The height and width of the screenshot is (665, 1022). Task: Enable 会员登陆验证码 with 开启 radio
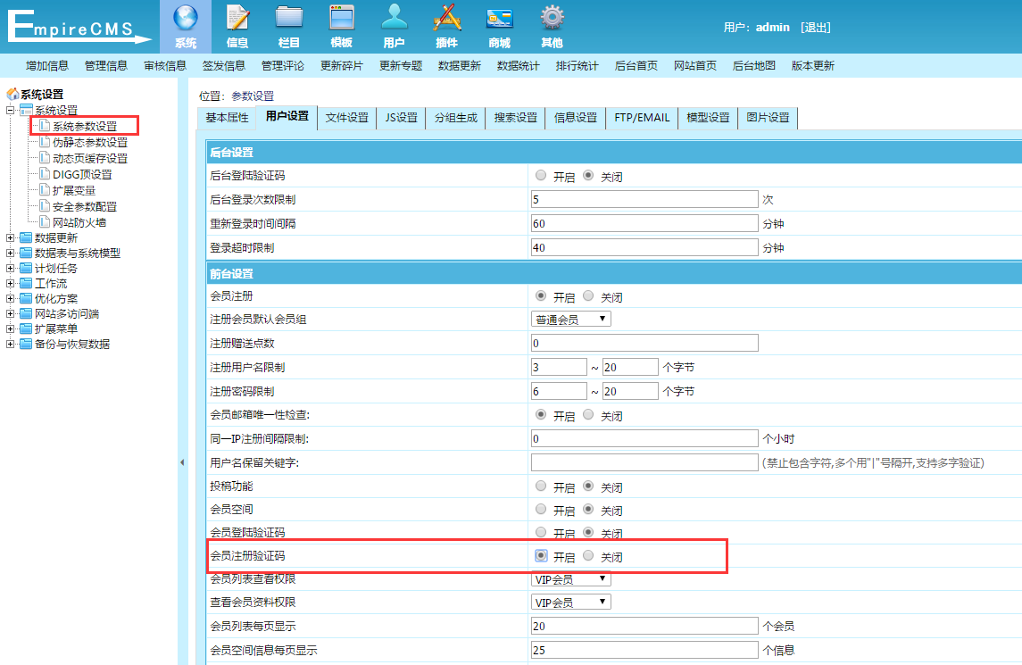[x=540, y=532]
